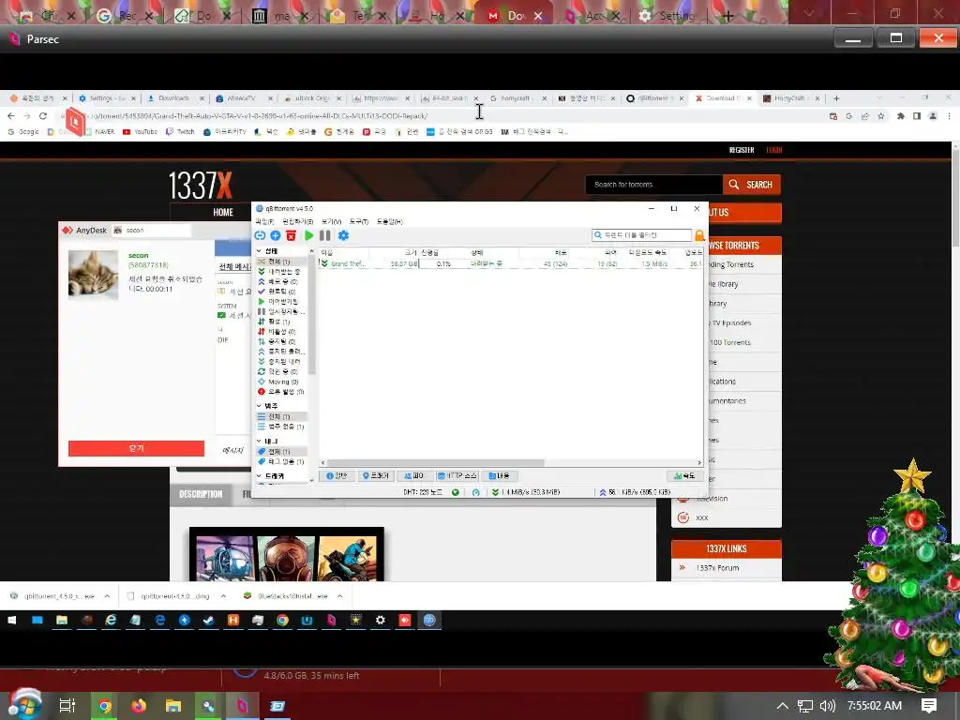Open the first qBittorrent menu, labelled (F)
The width and height of the screenshot is (960, 720).
coord(264,221)
